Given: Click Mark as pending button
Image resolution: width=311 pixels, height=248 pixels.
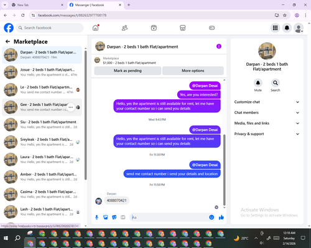Looking at the screenshot, I should [128, 71].
